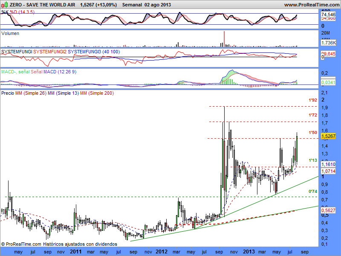The image size is (341, 256).
Task: Click the 1,0714 moving average tag
Action: 328,171
